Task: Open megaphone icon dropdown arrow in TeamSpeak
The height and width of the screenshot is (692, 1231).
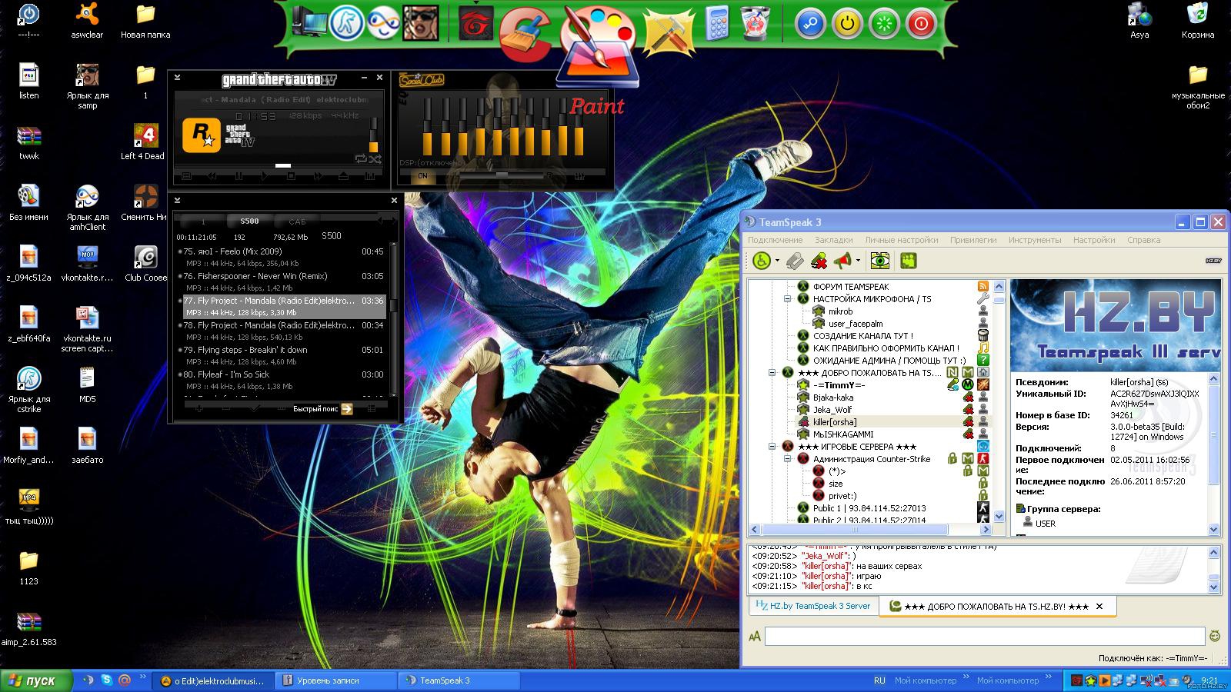Action: coord(858,261)
